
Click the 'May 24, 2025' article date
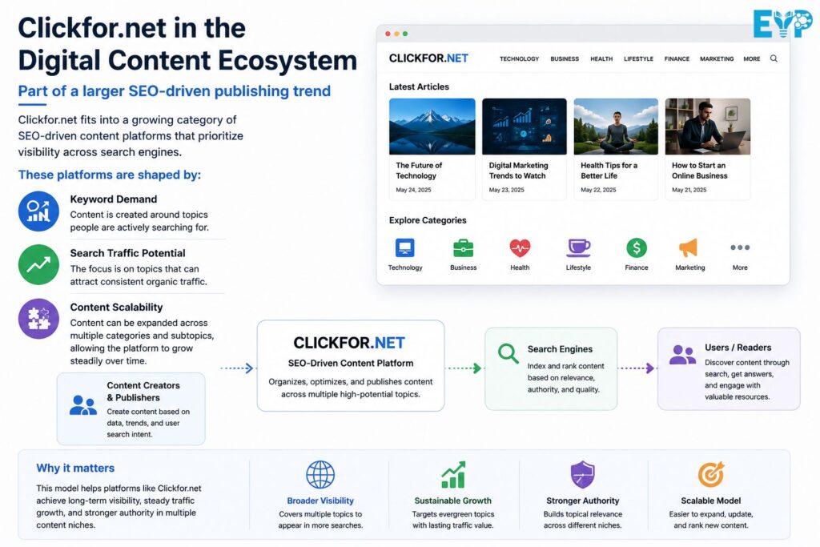tap(413, 190)
